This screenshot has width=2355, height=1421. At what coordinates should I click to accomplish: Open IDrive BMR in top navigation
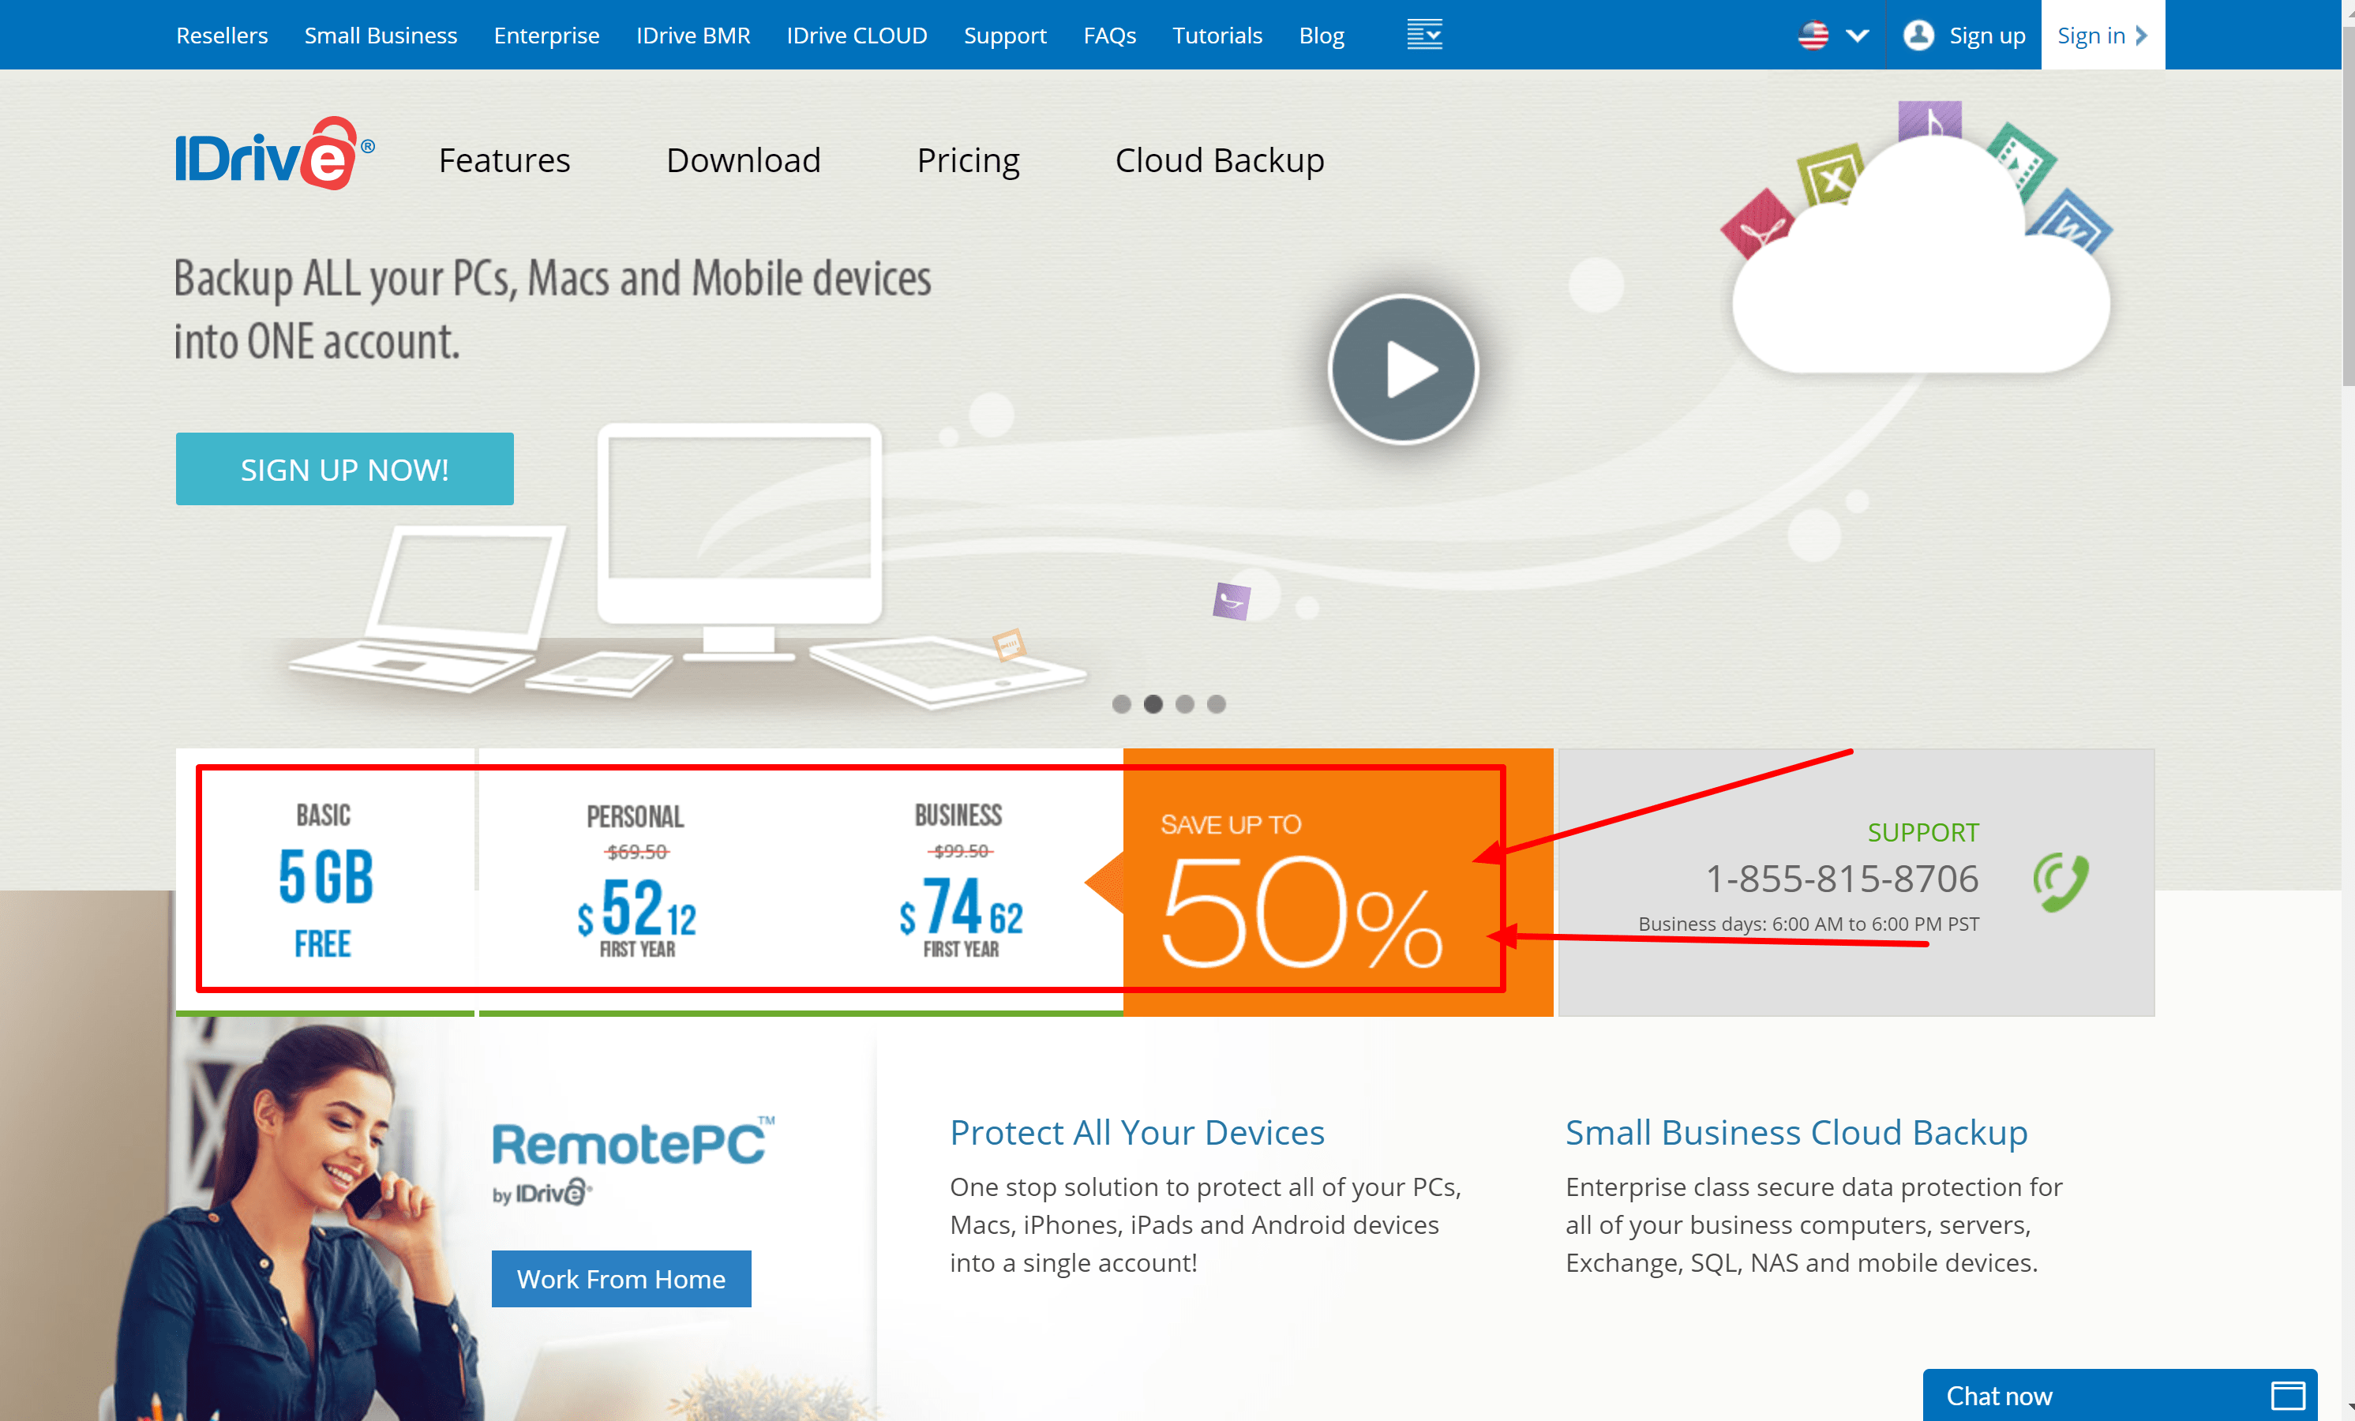[x=693, y=36]
